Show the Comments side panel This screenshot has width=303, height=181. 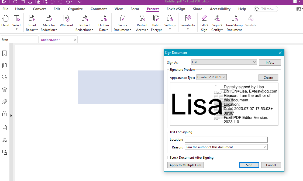coord(4,77)
